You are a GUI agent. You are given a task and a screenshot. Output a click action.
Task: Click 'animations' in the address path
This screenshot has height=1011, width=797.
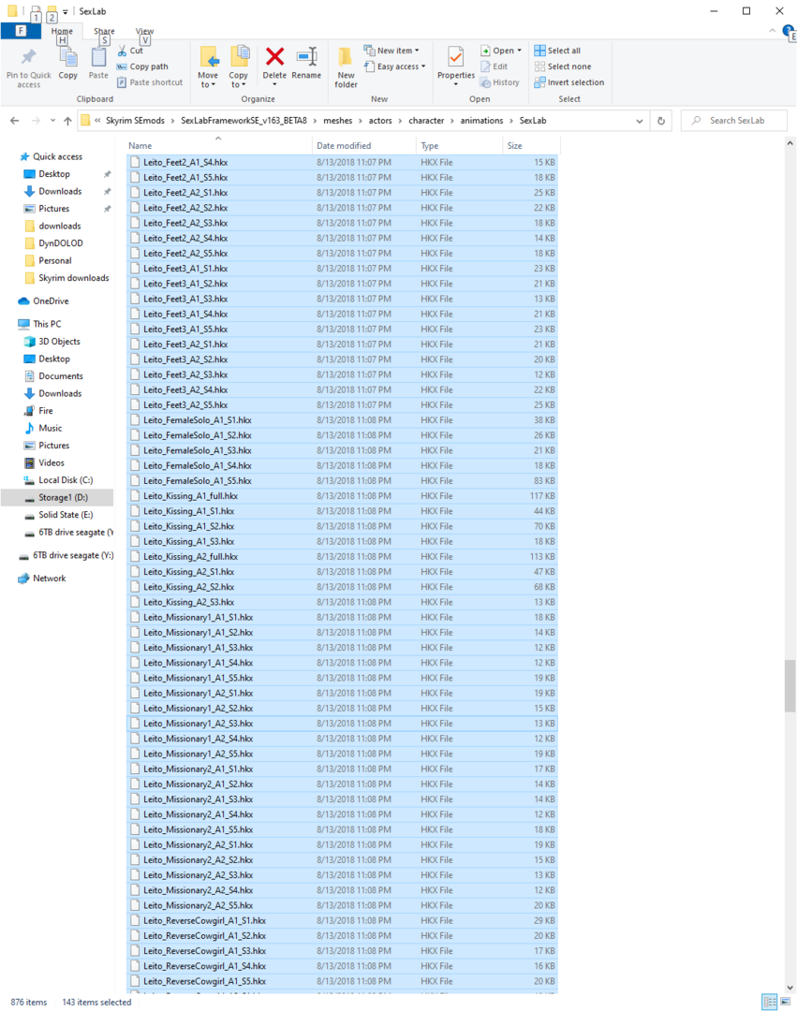tap(481, 121)
